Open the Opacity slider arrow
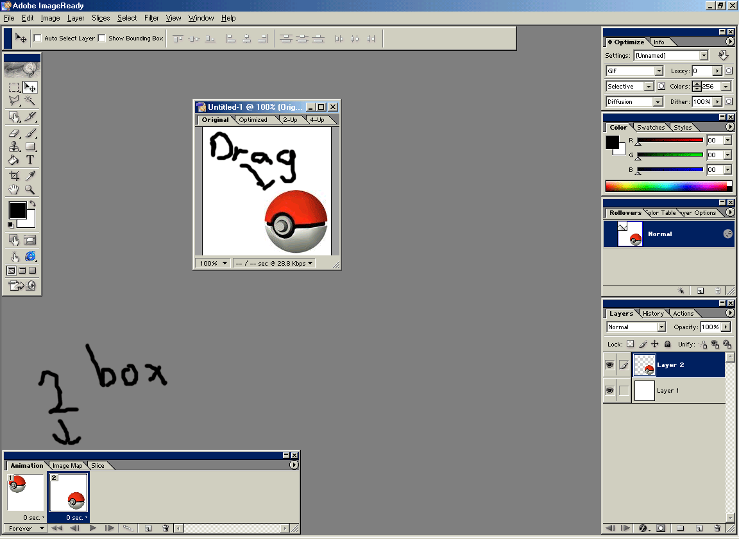Viewport: 739px width, 539px height. click(726, 327)
